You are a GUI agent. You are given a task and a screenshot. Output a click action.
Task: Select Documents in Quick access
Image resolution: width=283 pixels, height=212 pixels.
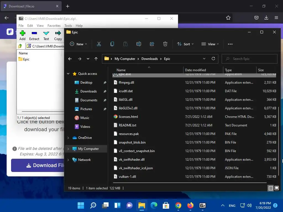(x=89, y=100)
